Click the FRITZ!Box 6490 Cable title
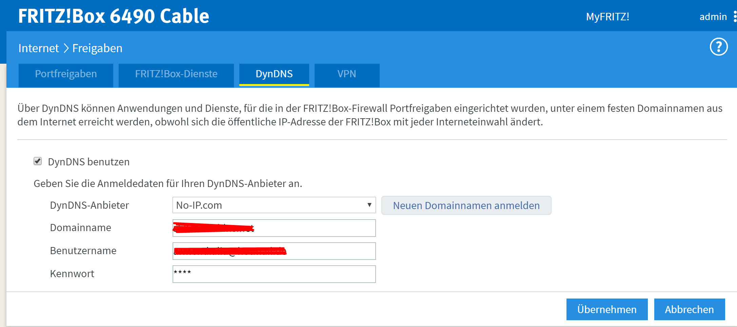The height and width of the screenshot is (327, 737). pyautogui.click(x=114, y=16)
